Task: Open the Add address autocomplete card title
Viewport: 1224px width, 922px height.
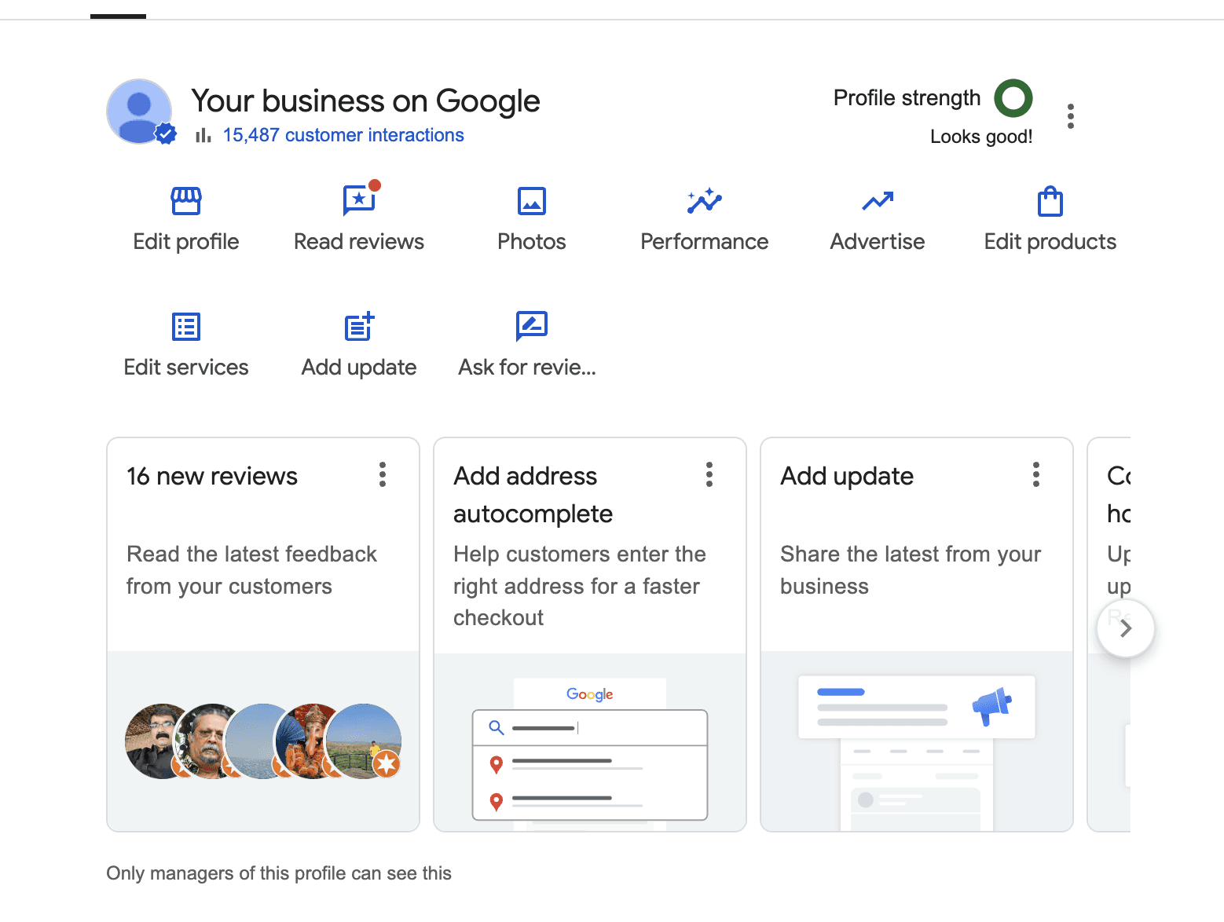Action: coord(533,495)
